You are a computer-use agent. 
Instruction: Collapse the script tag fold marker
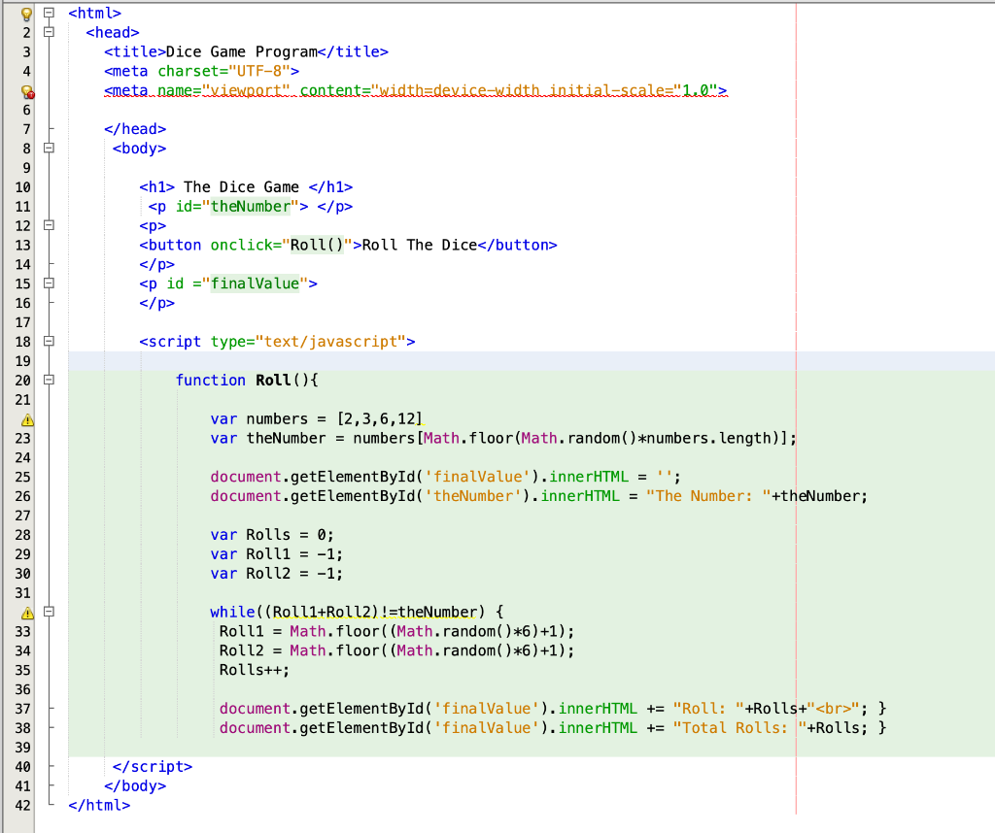point(49,341)
